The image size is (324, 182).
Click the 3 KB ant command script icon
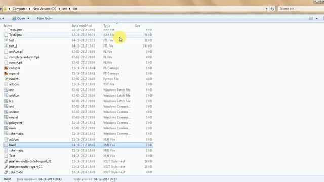6,106
